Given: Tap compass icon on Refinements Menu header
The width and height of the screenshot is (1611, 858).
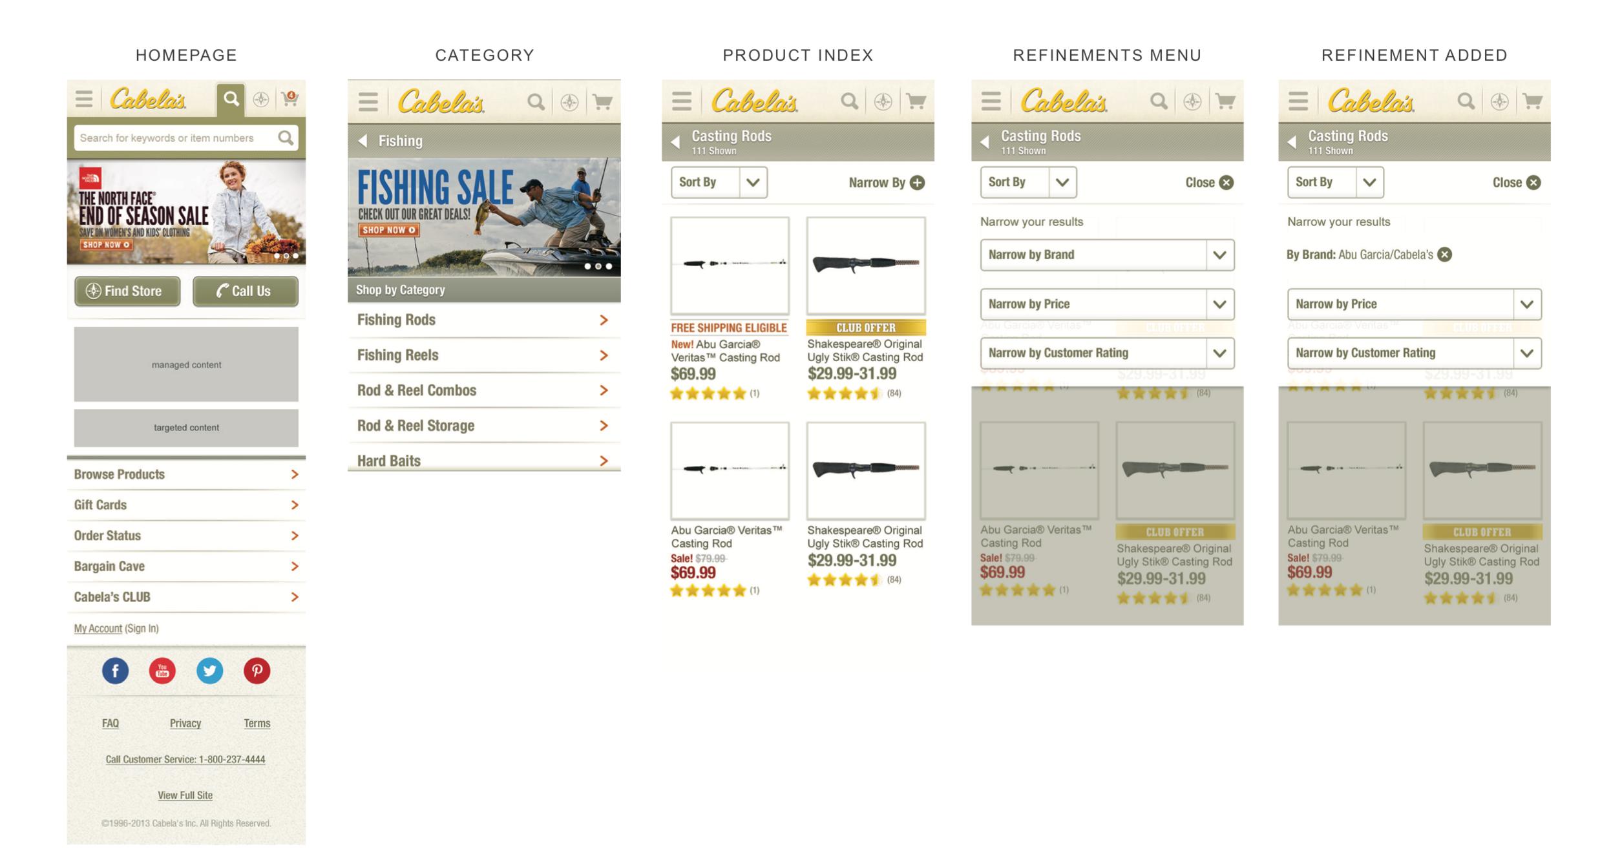Looking at the screenshot, I should (1192, 101).
